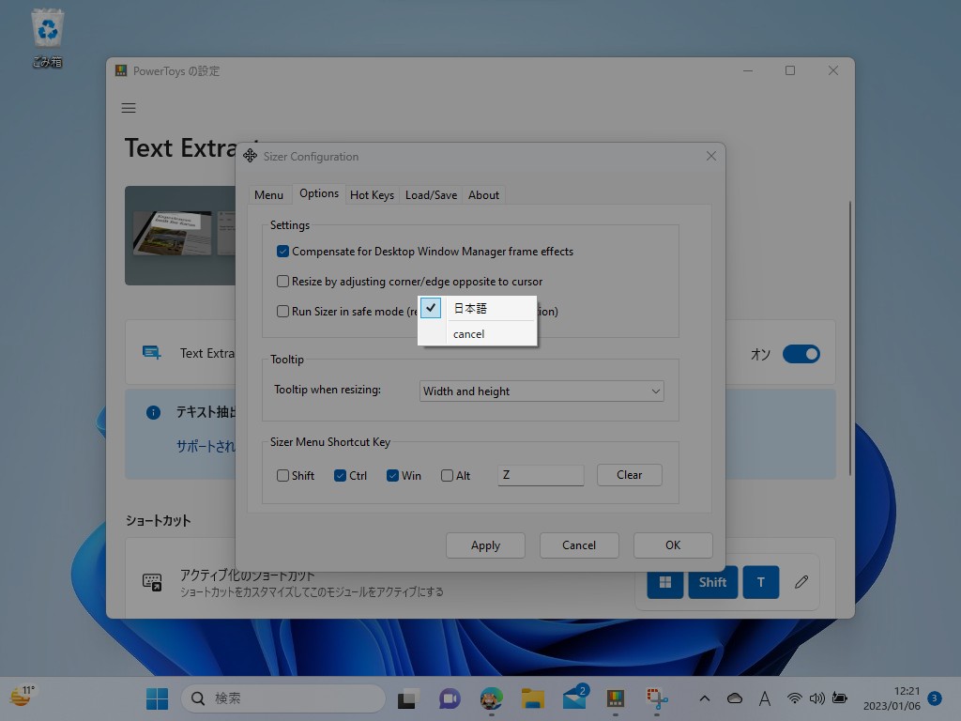Click the Text Extractor preview thumbnail
The height and width of the screenshot is (721, 961).
tap(180, 236)
